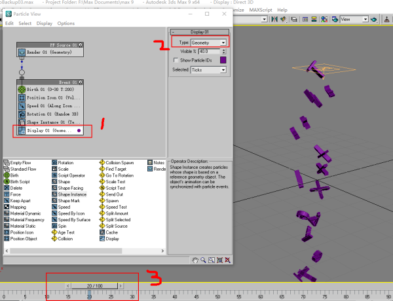Screen dimensions: 393x301
Task: Step time slider forward one frame
Action: (x=121, y=286)
